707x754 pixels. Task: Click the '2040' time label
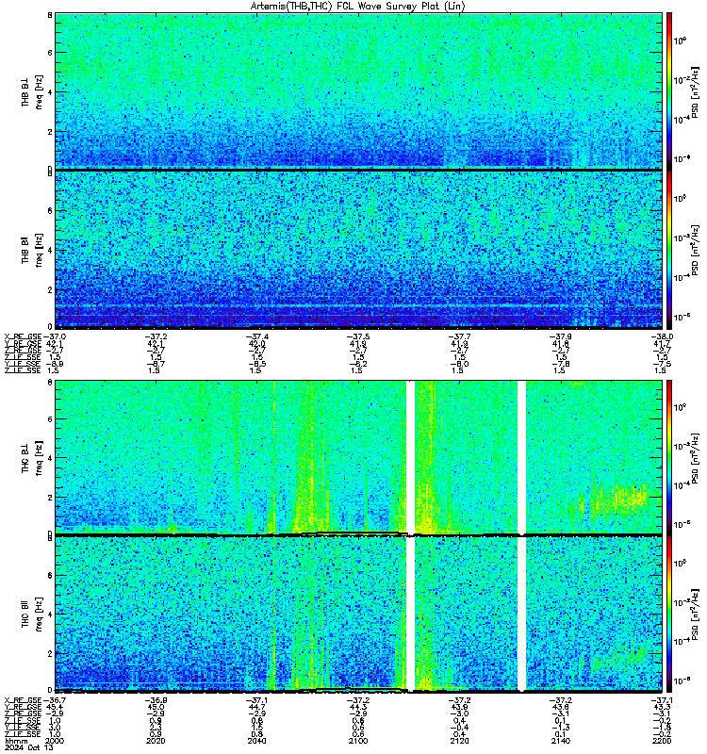(256, 741)
